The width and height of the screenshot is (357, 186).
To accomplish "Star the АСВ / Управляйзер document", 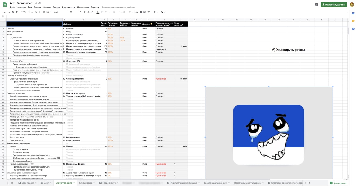I will [x=36, y=3].
